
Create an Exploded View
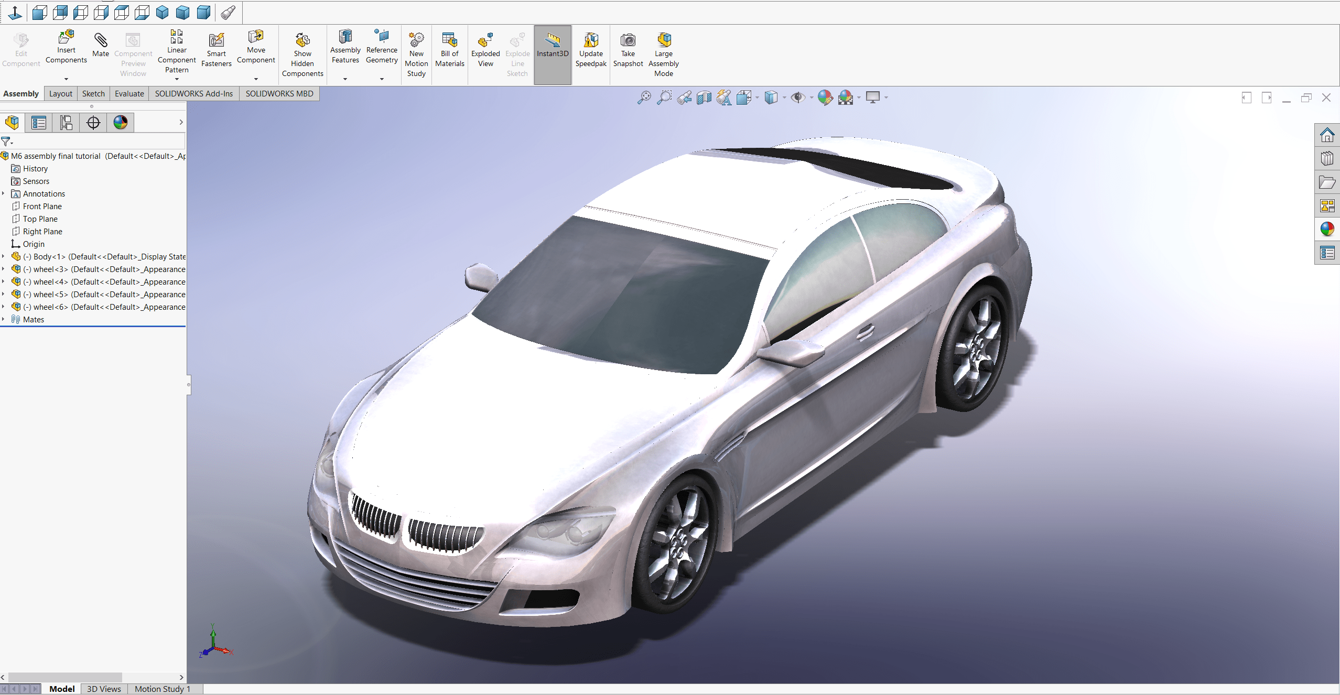pos(485,50)
